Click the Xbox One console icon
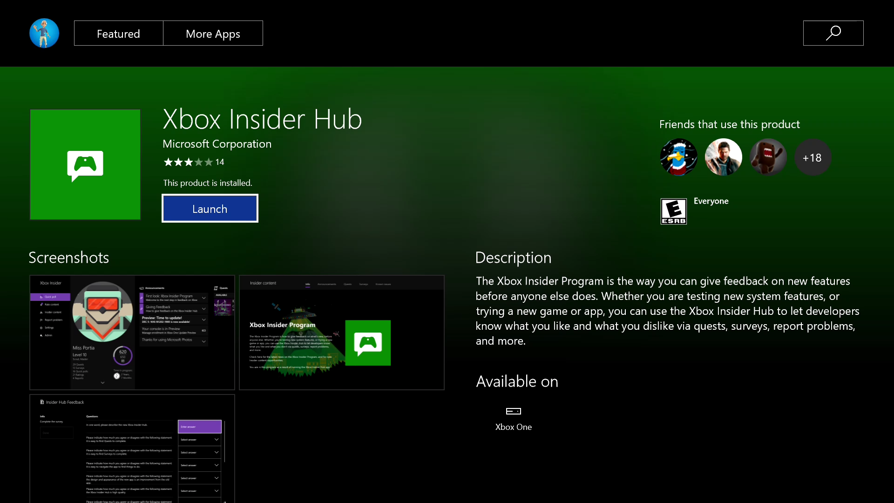Screen dimensions: 894x503 coord(513,411)
